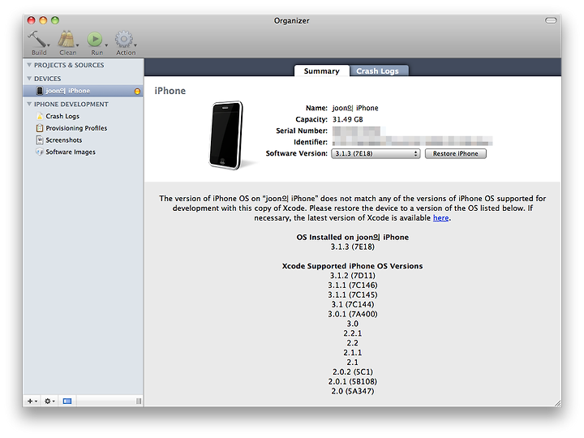Click supported version 3.1.1 (7C146)
The width and height of the screenshot is (584, 438).
coord(352,286)
